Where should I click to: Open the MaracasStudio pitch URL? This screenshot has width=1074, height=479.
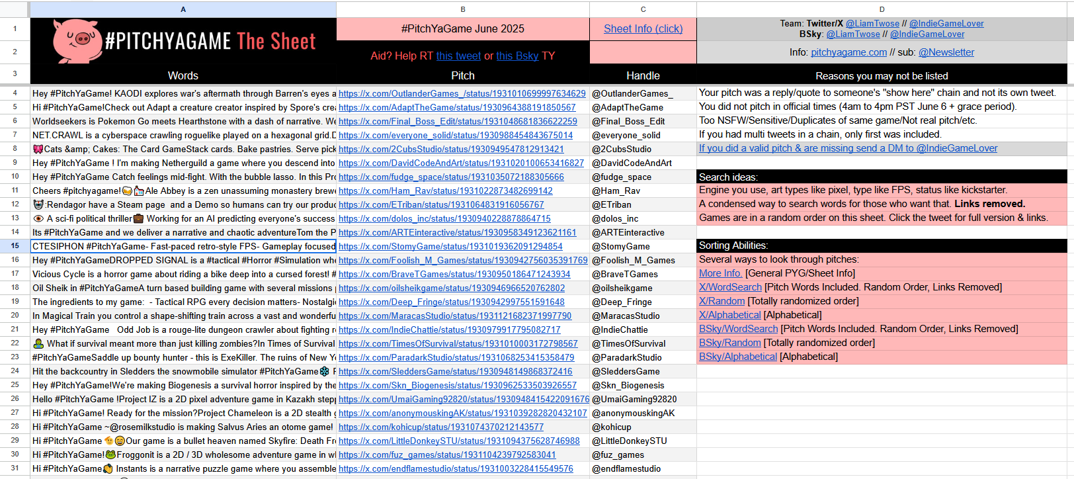pyautogui.click(x=455, y=316)
